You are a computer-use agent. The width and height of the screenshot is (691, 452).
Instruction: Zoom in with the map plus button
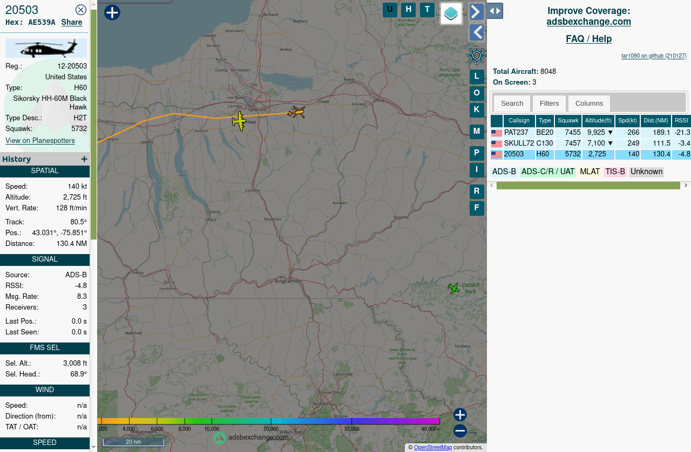tap(460, 415)
